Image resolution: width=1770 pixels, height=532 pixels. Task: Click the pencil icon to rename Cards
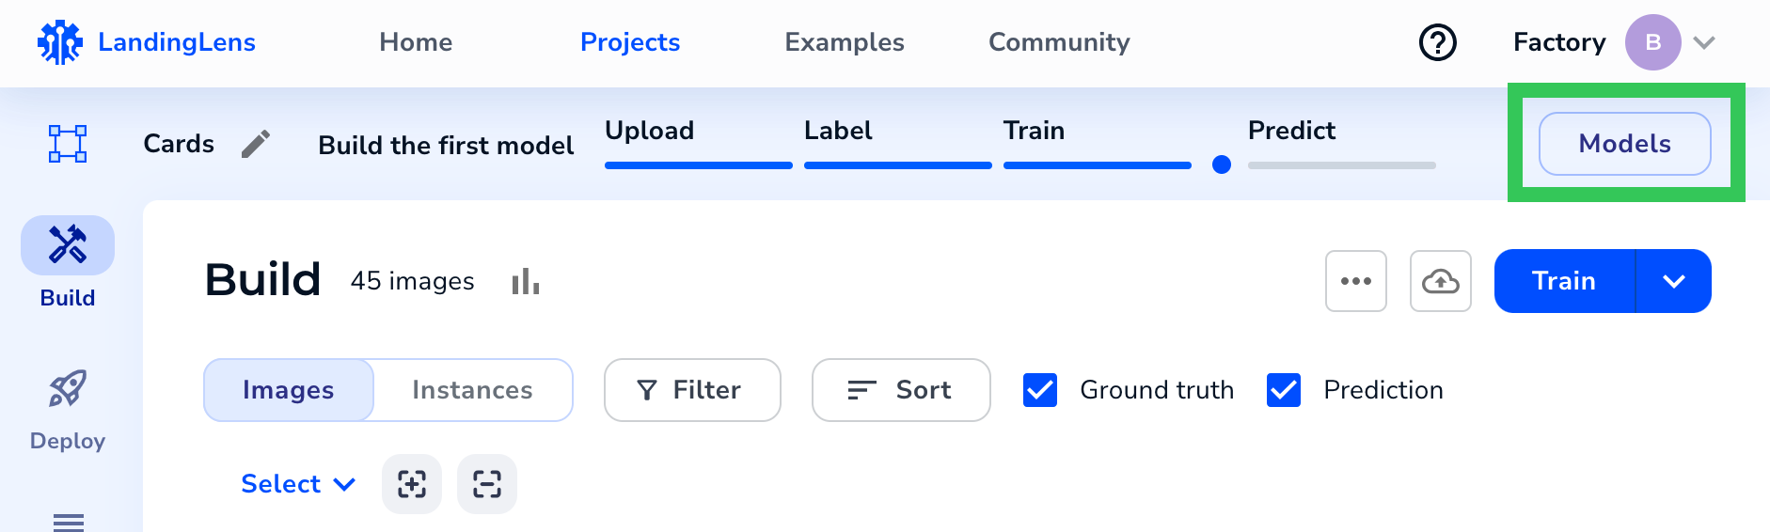tap(255, 144)
